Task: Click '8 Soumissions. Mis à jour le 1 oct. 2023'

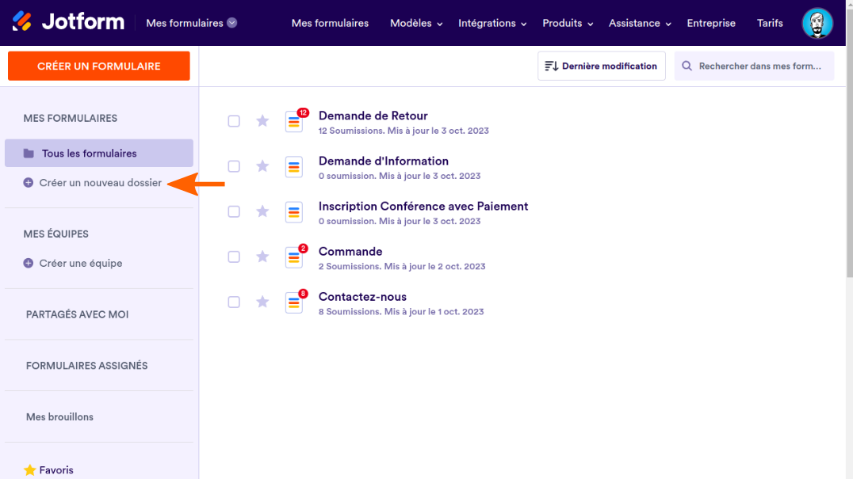Action: coord(401,311)
